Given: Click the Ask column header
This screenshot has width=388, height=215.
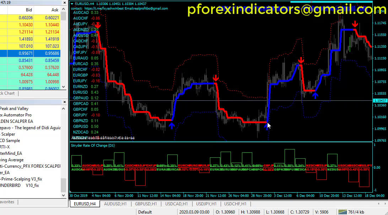Looking at the screenshot, I should point(55,10).
